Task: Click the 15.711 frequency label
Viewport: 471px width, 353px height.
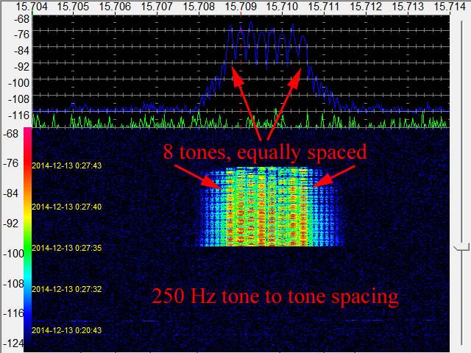Action: [x=324, y=7]
